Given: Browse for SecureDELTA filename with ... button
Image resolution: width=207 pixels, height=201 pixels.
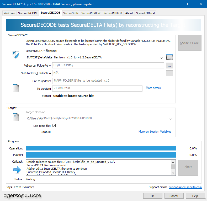Looking at the screenshot, I should pos(169,57).
